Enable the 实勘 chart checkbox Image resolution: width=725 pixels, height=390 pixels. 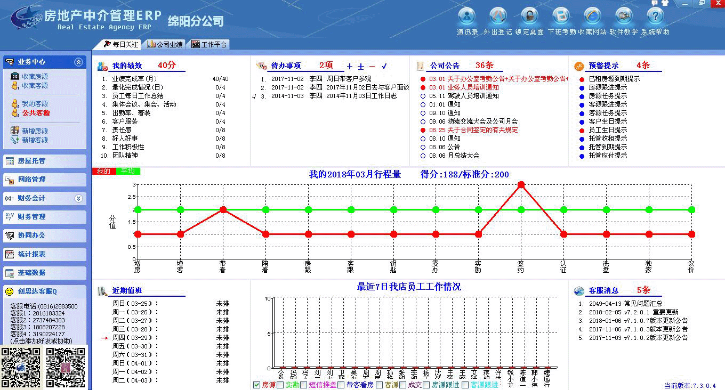(x=280, y=385)
